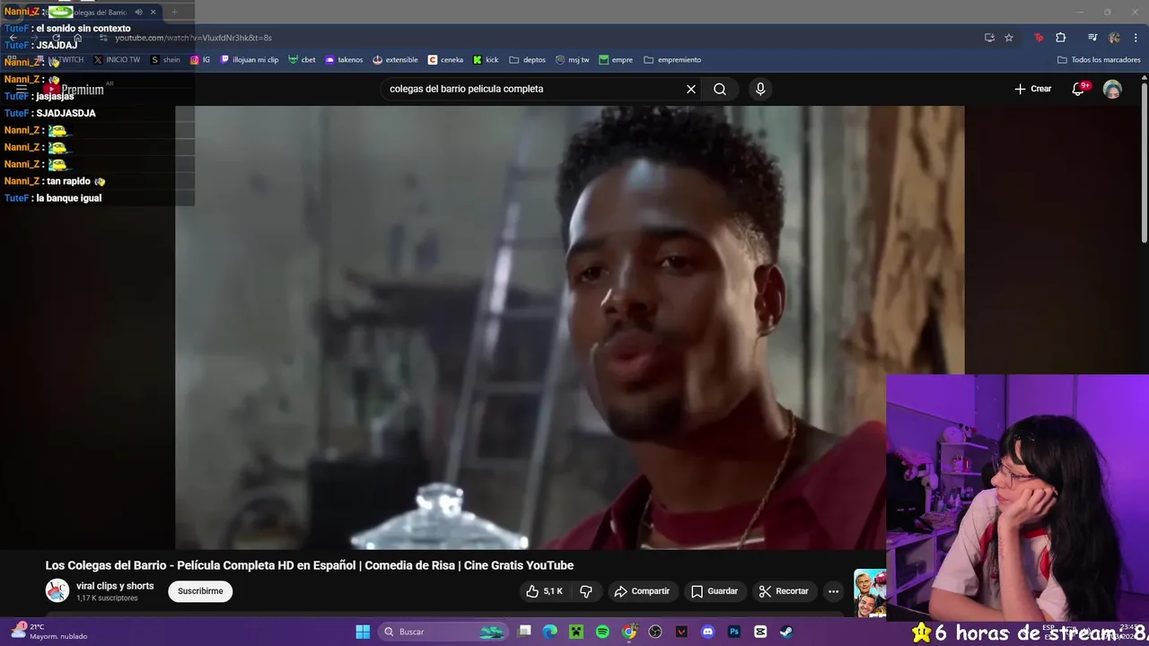Expand deptos bookmark folder
This screenshot has width=1149, height=646.
coord(527,60)
